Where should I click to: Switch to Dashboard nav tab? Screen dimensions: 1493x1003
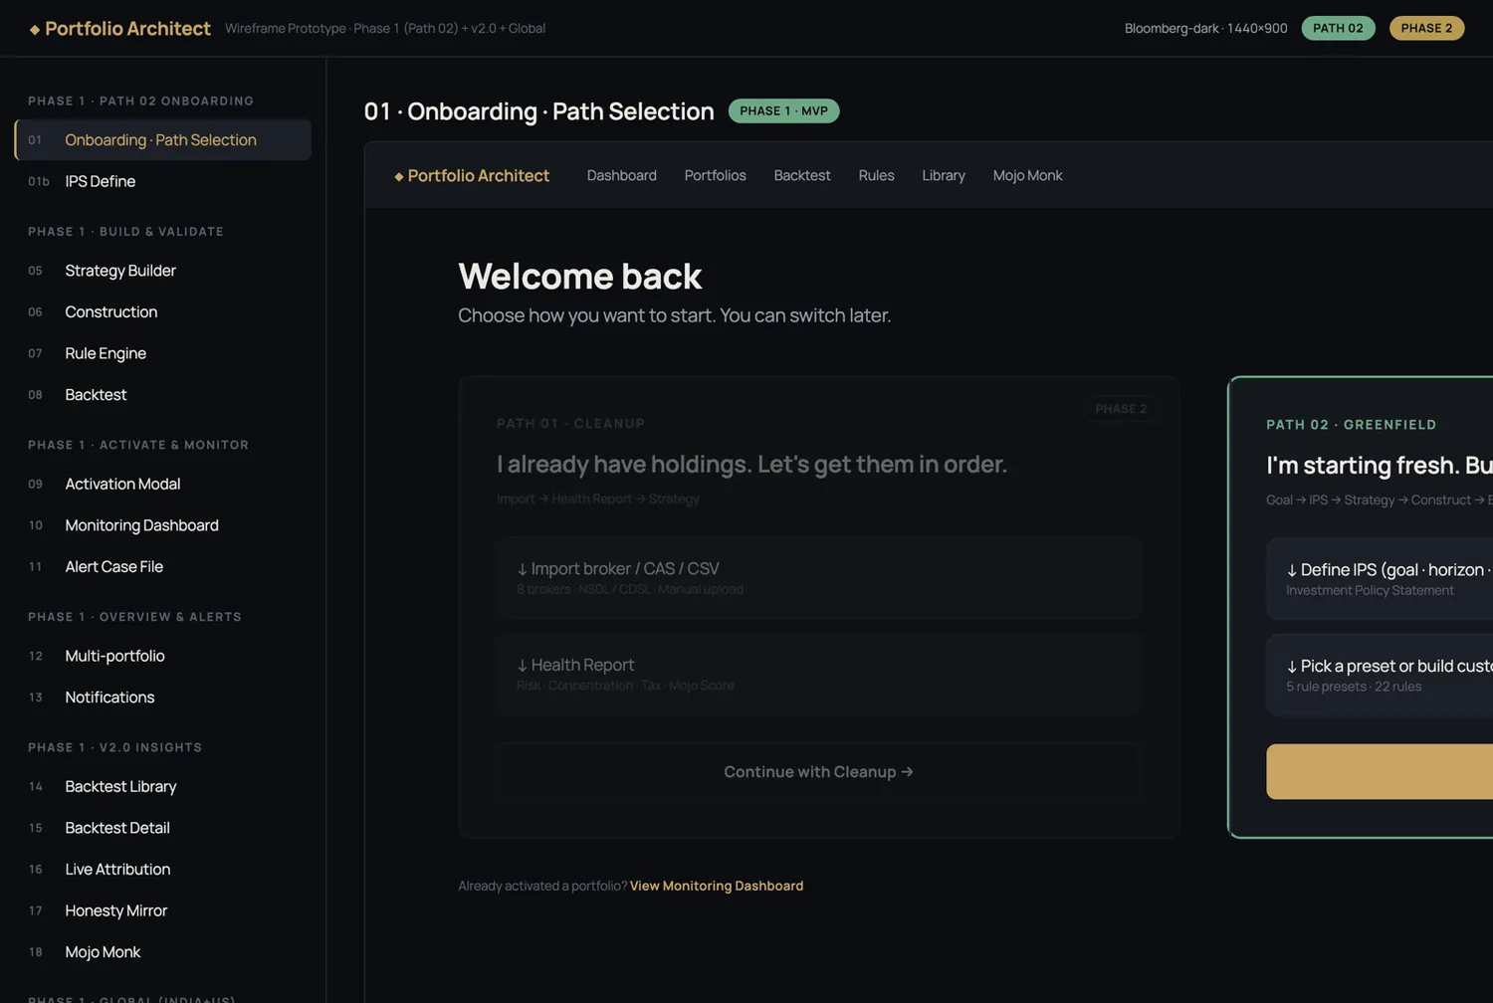[622, 175]
